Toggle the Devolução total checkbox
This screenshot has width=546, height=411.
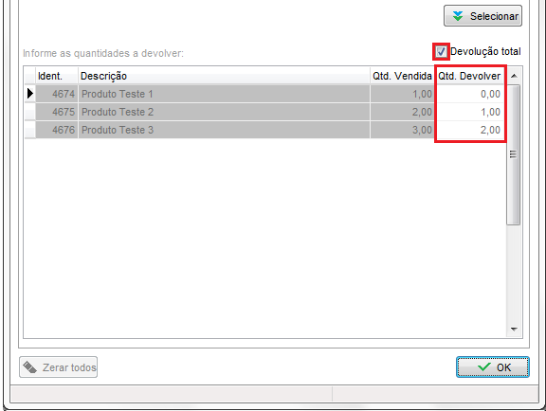(x=441, y=51)
